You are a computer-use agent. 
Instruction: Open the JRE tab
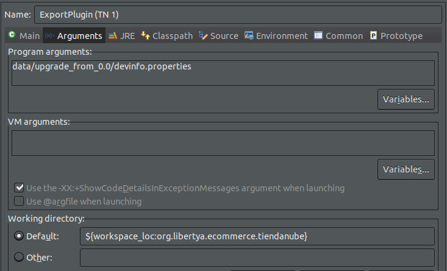[x=122, y=35]
